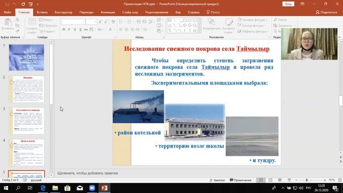Click the Arrange (Упорядочить) button
The width and height of the screenshot is (343, 193).
(x=212, y=25)
